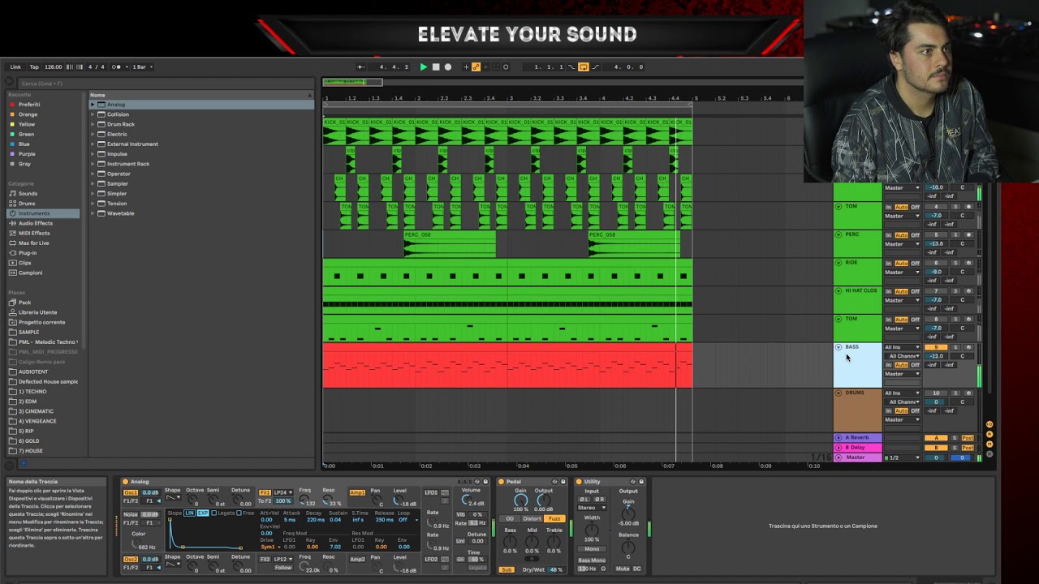
Task: Toggle Returns visibility via R icon
Action: pos(989,434)
